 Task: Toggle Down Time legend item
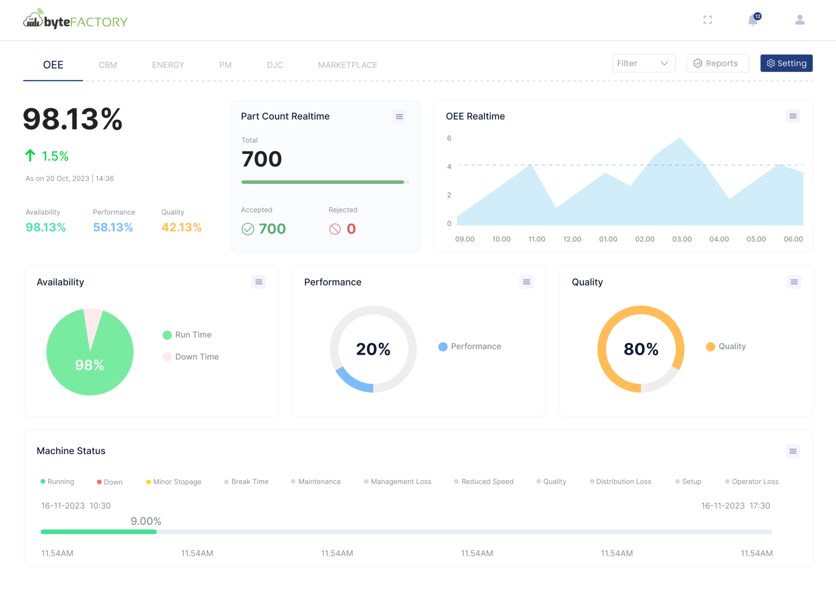190,357
